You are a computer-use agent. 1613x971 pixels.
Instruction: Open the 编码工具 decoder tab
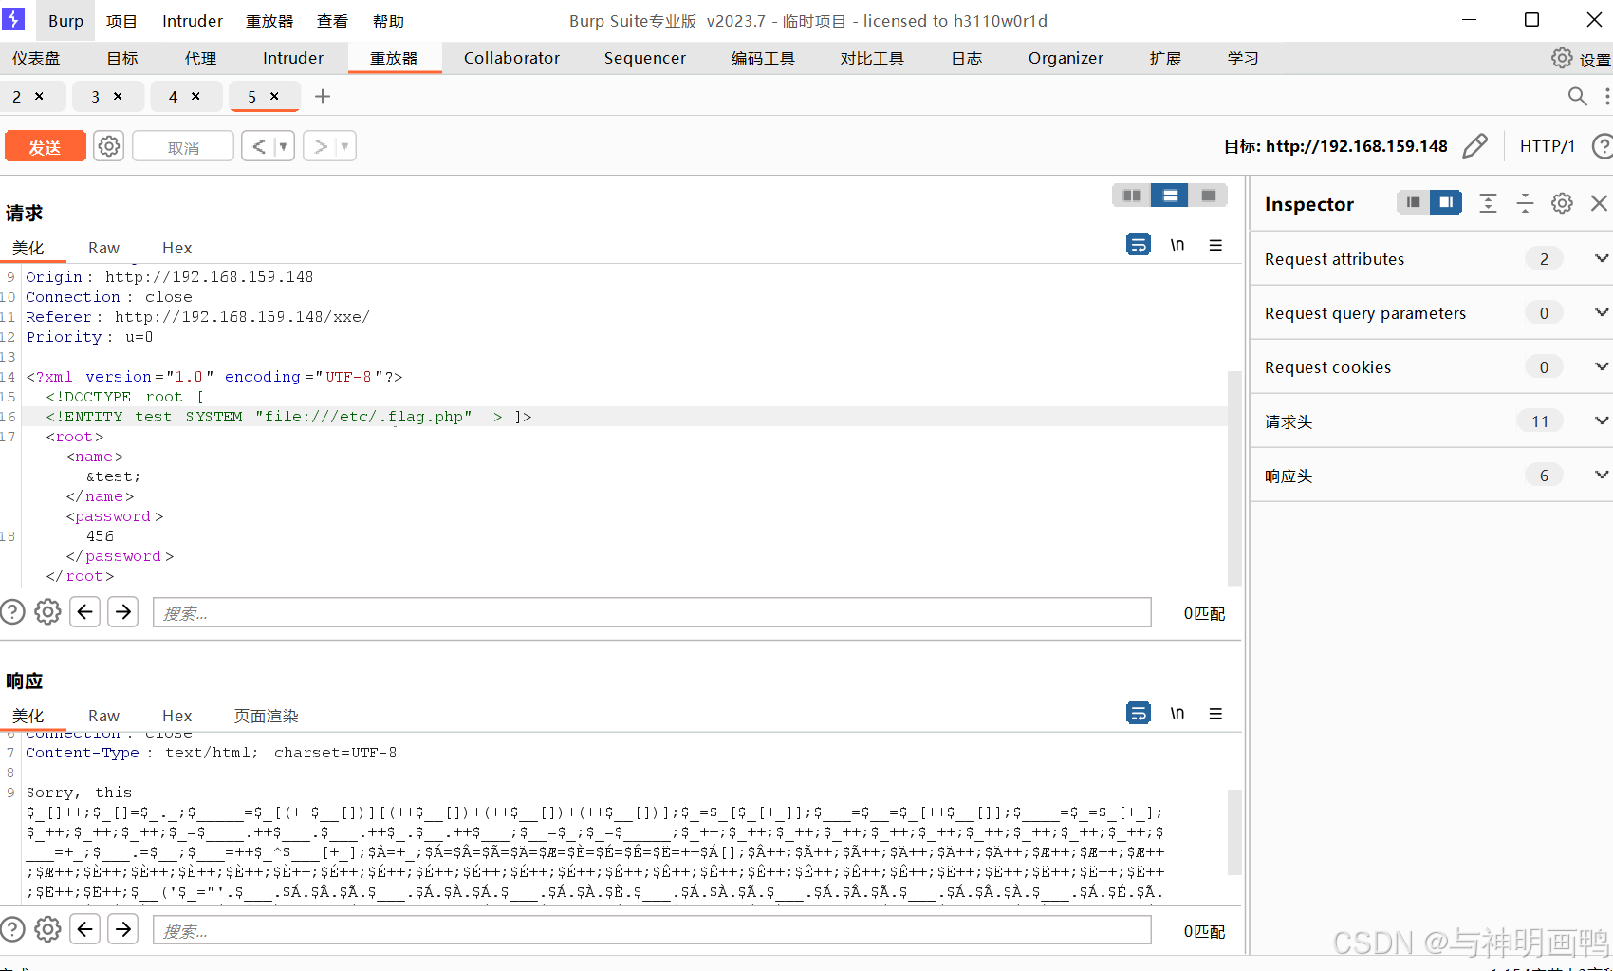click(763, 58)
